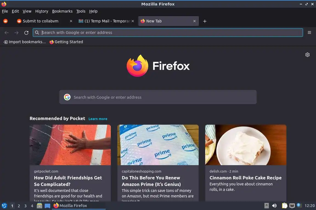Reload the current page
The width and height of the screenshot is (316, 210).
coord(26,33)
